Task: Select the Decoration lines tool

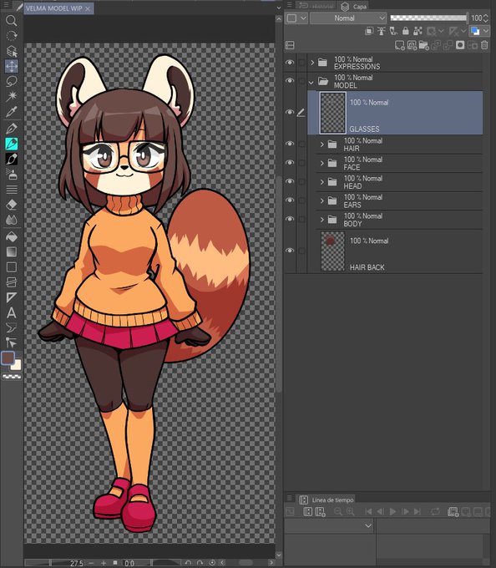Action: point(11,190)
